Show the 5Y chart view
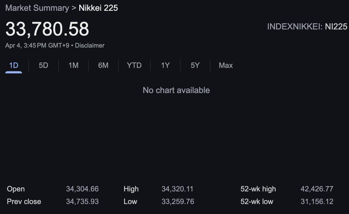Screen dimensions: 349x214 [195, 65]
